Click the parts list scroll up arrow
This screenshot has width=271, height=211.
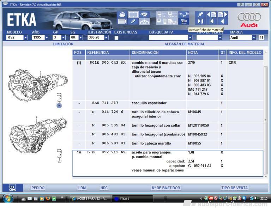[266, 52]
